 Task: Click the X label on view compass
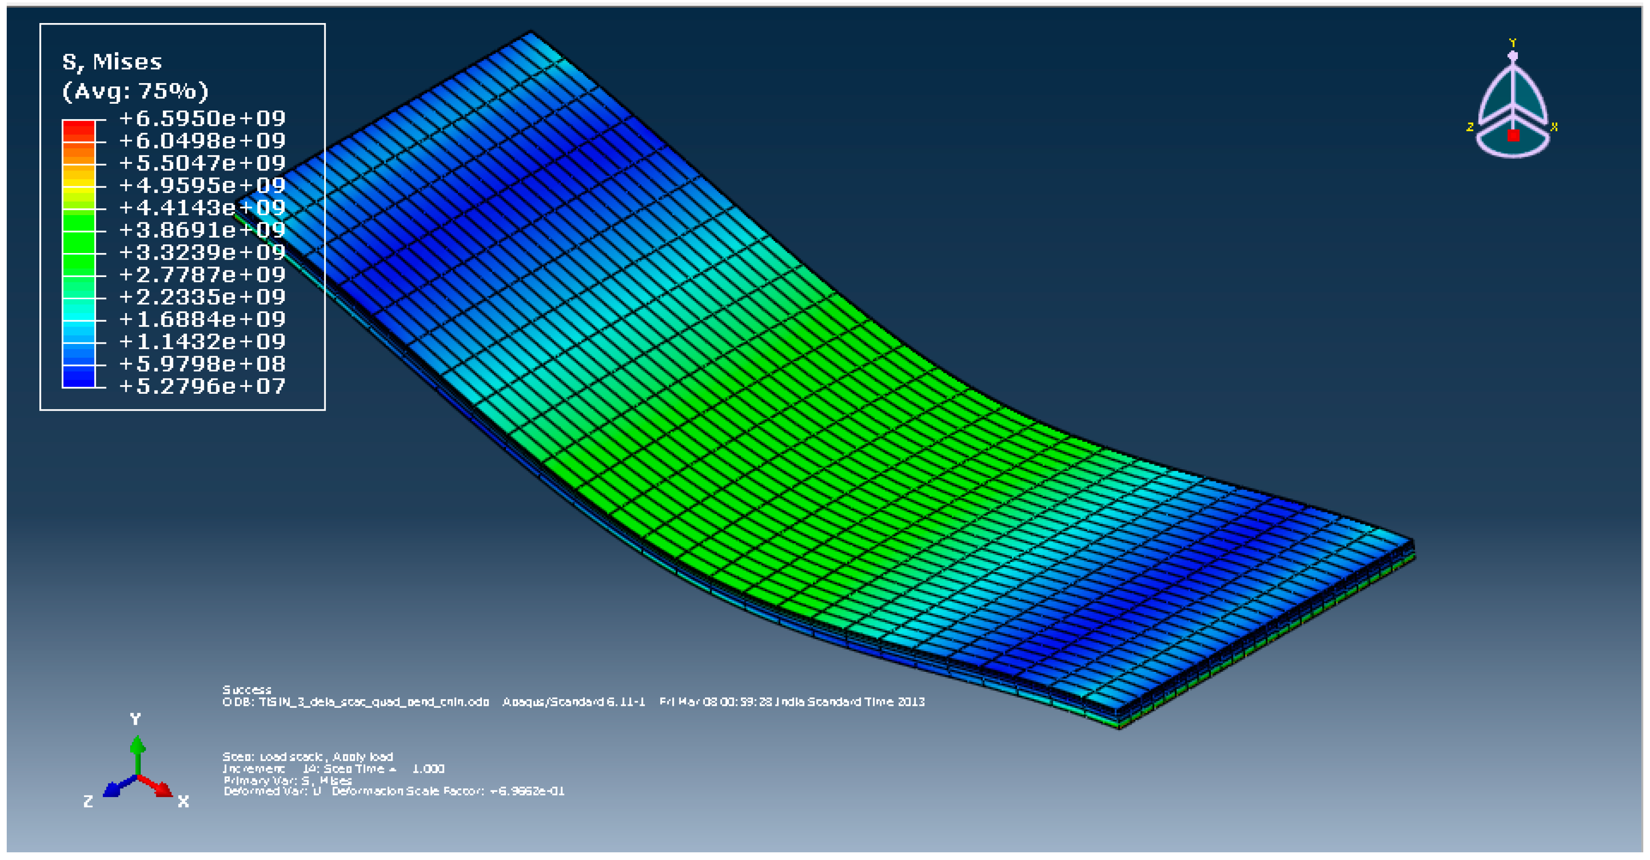(x=1554, y=127)
